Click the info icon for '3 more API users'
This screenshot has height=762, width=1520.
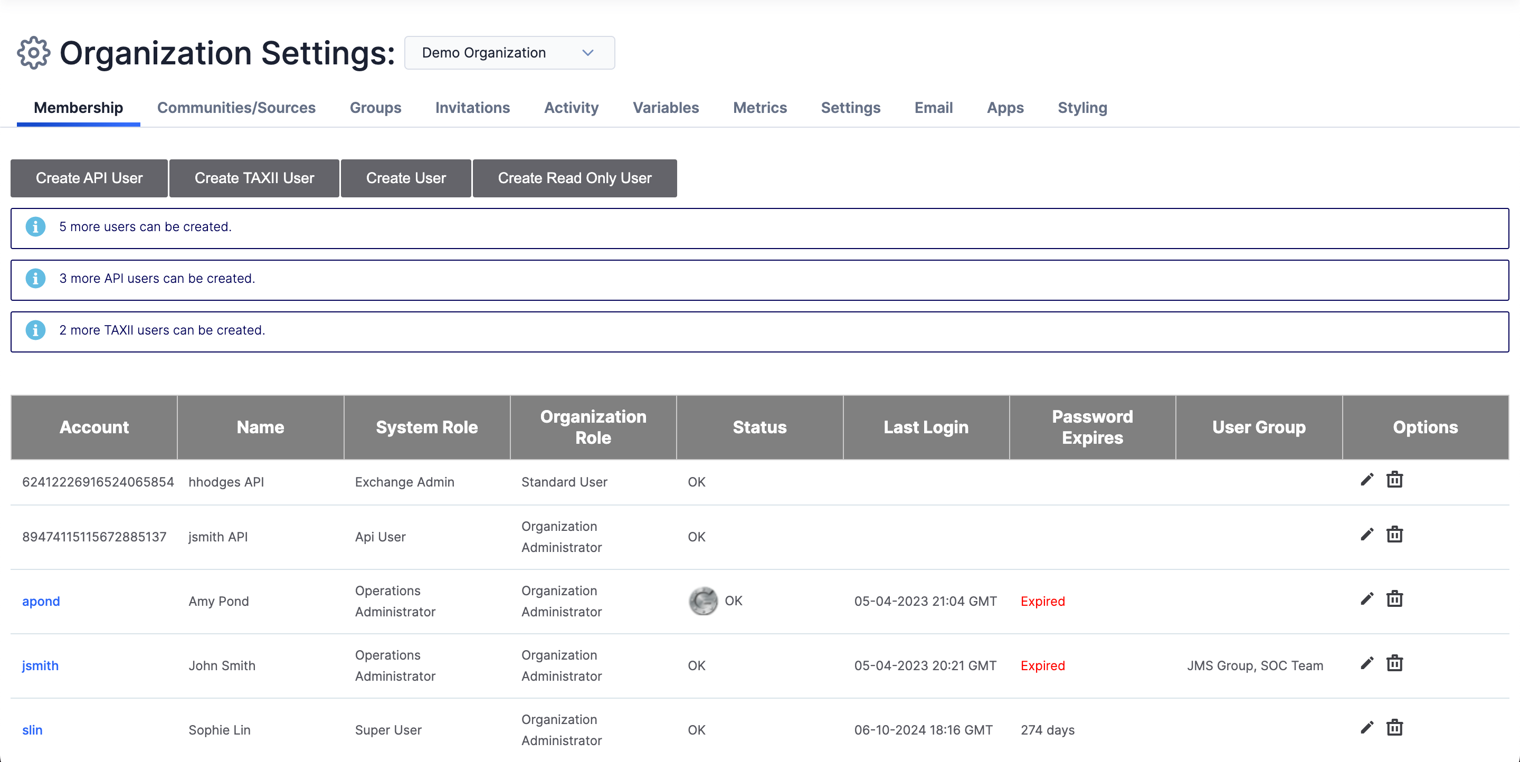click(x=35, y=279)
